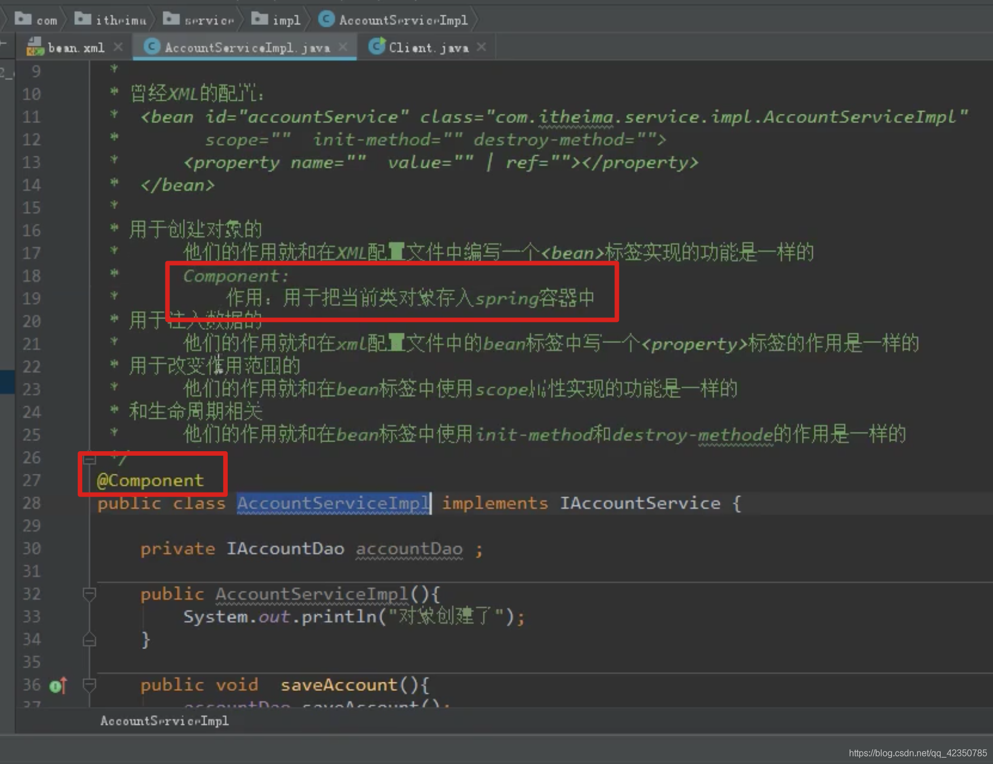Click the Client.java class icon
The height and width of the screenshot is (764, 993).
376,46
